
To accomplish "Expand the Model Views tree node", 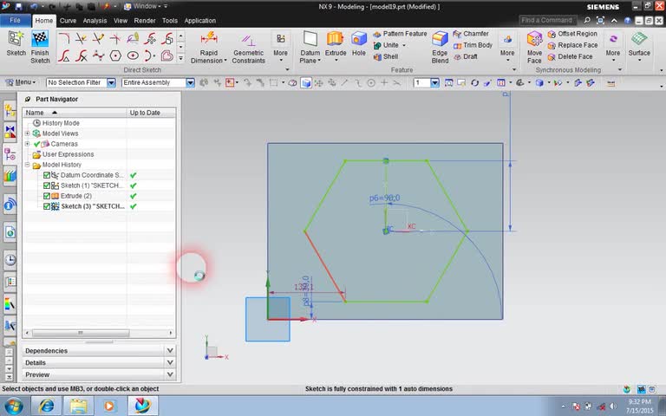I will point(28,133).
